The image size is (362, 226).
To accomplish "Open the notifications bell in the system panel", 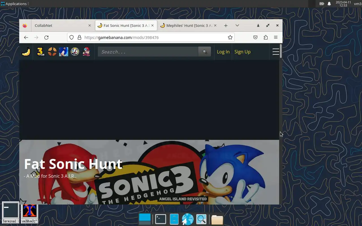I will 329,4.
